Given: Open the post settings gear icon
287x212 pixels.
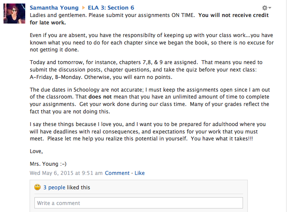Looking at the screenshot, I should click(x=264, y=8).
